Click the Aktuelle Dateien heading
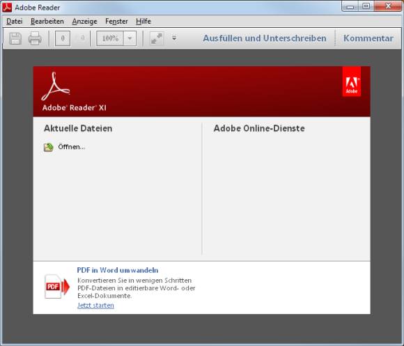The image size is (404, 346). [x=78, y=128]
